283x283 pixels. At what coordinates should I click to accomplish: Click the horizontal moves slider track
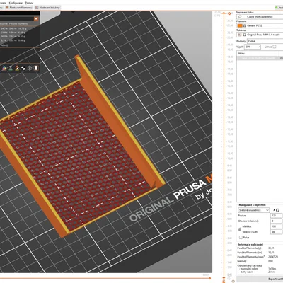click(x=105, y=278)
